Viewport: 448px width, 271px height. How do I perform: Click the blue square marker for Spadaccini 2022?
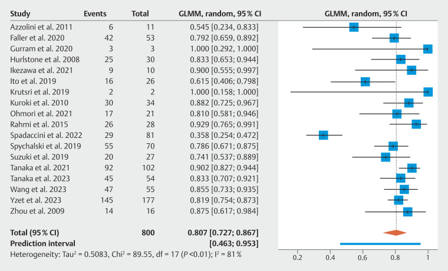323,135
